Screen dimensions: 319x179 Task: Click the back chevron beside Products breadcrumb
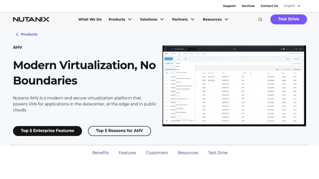pos(17,34)
